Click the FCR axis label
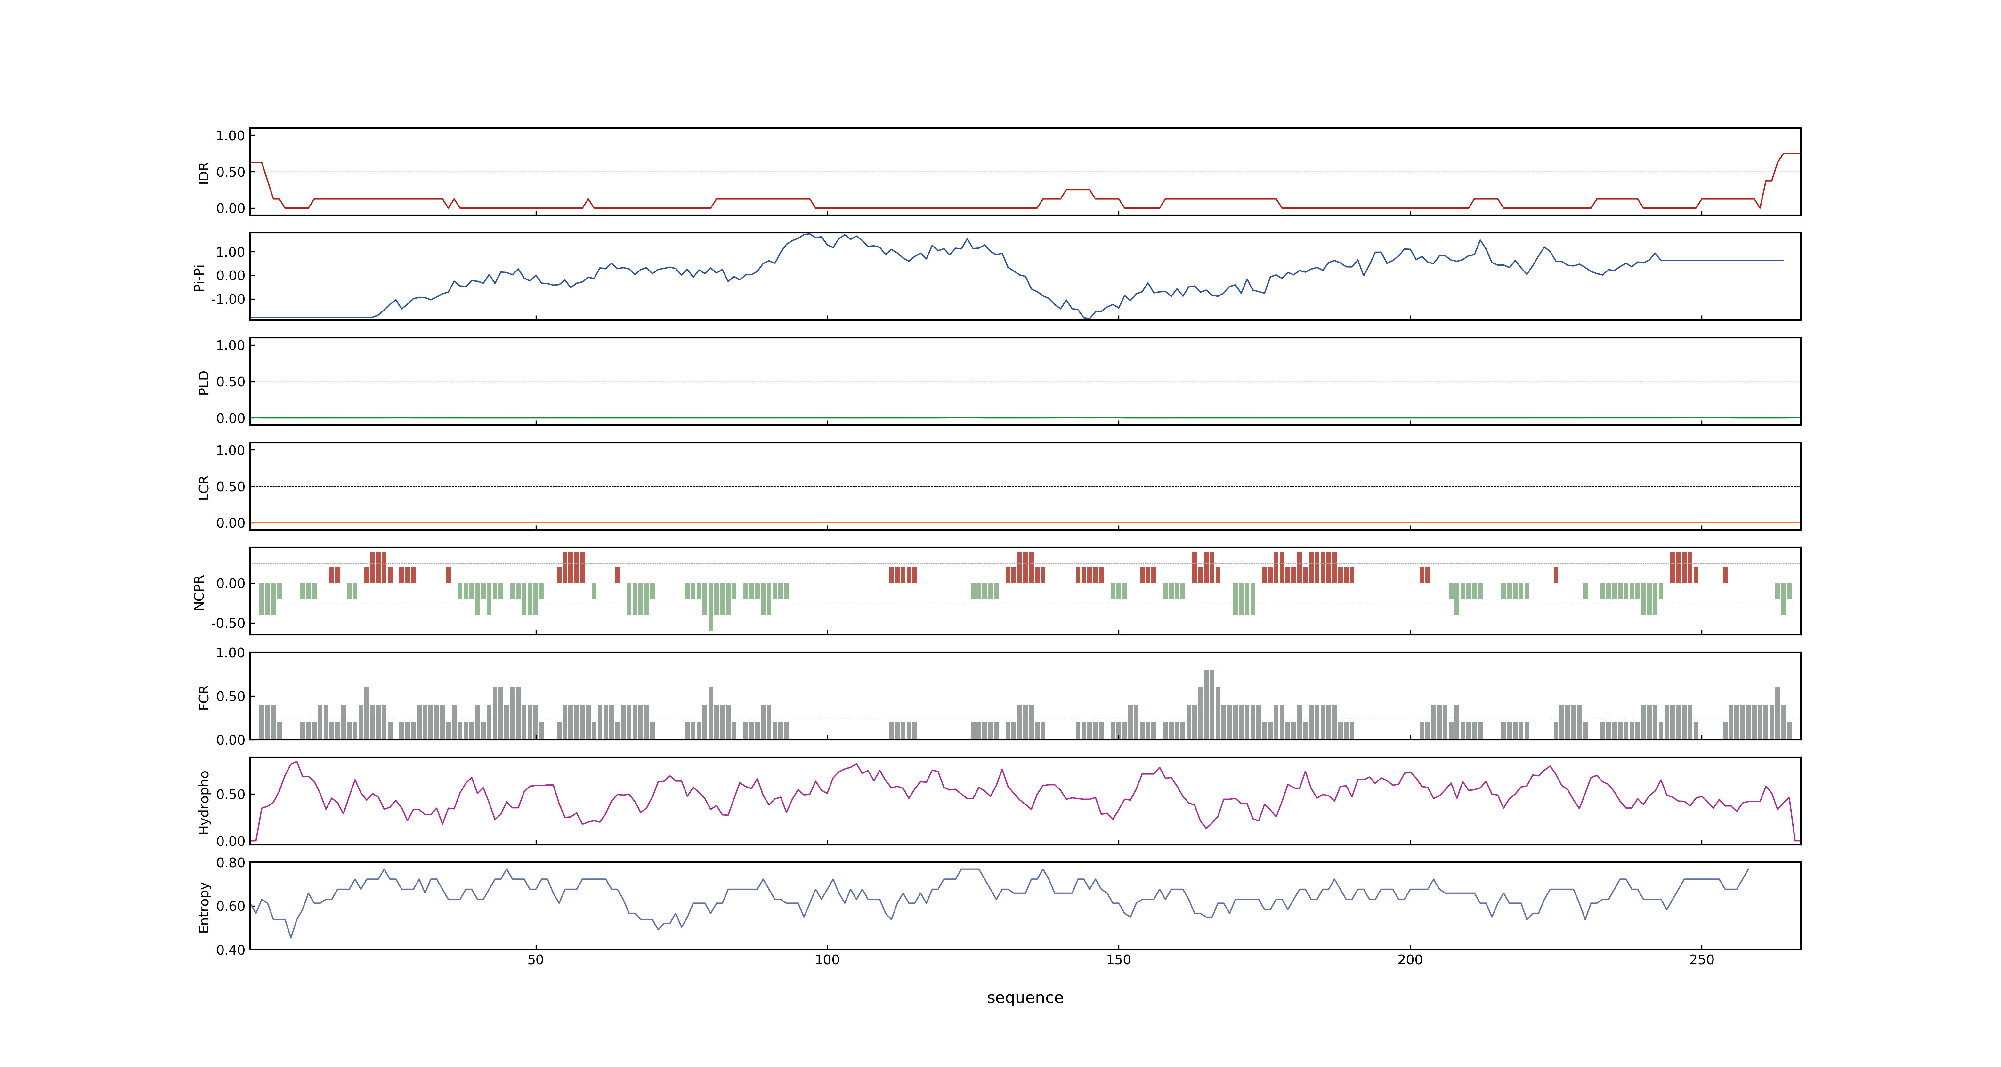 coord(204,697)
